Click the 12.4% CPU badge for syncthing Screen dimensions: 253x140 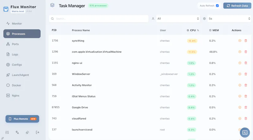pyautogui.click(x=192, y=41)
